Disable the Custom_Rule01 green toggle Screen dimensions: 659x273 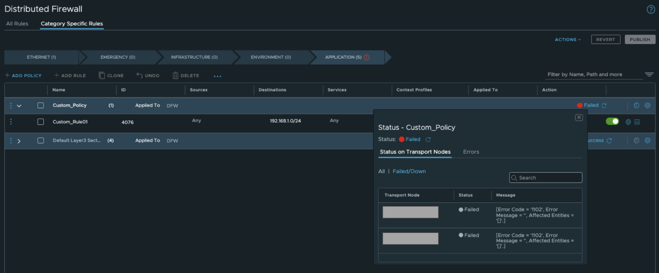(612, 121)
